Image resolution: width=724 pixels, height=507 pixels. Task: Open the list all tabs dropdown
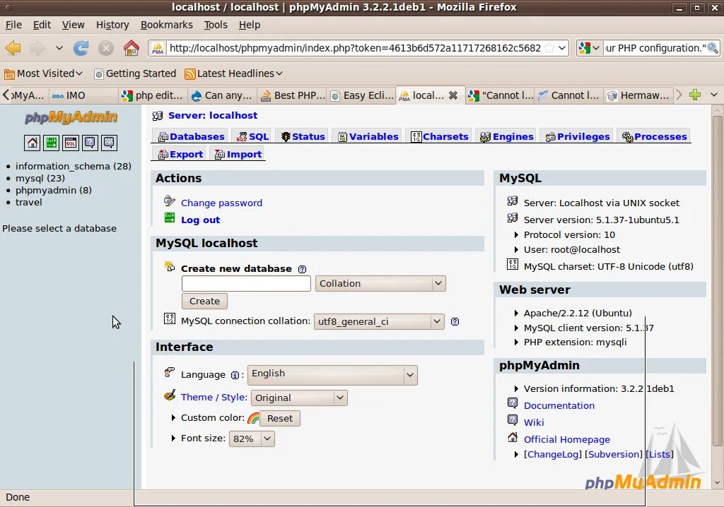(714, 95)
